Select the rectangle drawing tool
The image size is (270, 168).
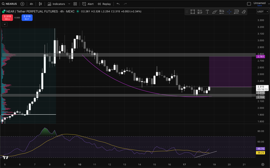pyautogui.click(x=193, y=12)
